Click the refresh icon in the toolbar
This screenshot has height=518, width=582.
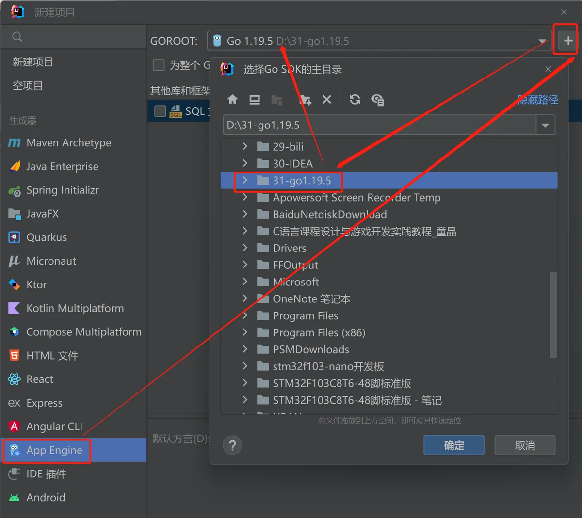pos(355,99)
